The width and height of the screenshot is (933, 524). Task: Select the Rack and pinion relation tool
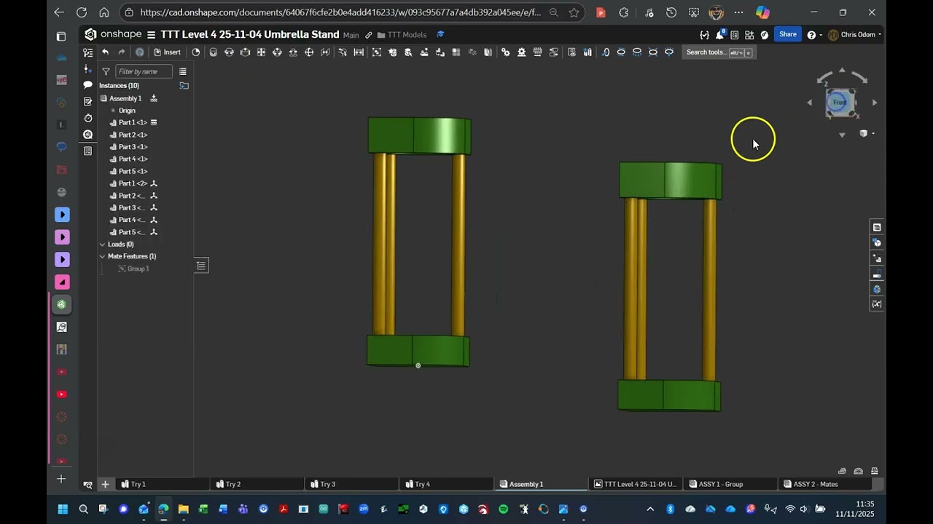click(521, 52)
